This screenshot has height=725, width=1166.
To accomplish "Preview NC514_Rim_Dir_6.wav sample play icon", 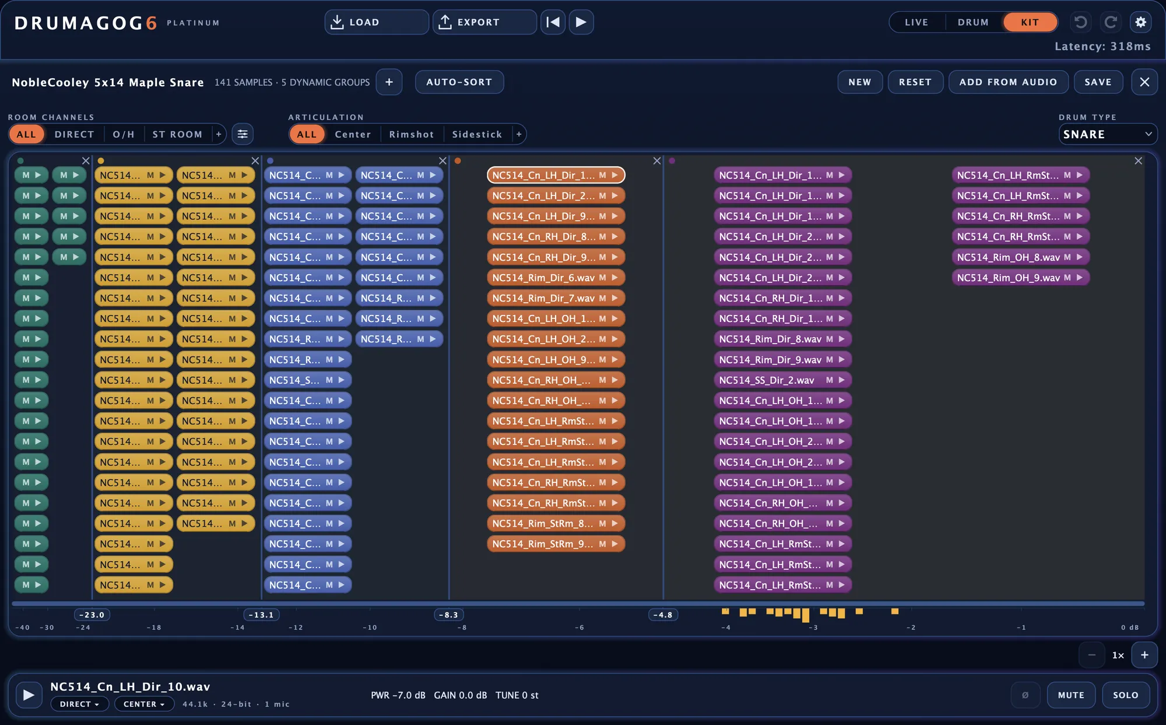I will [x=615, y=278].
